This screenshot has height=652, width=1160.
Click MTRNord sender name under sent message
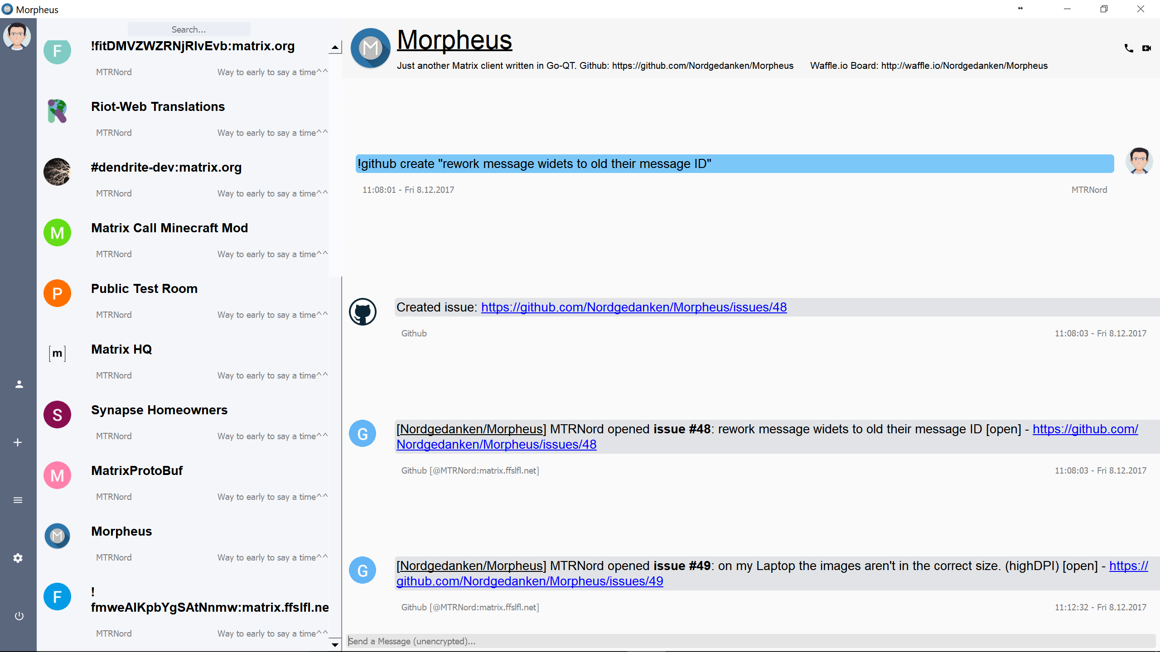coord(1089,190)
